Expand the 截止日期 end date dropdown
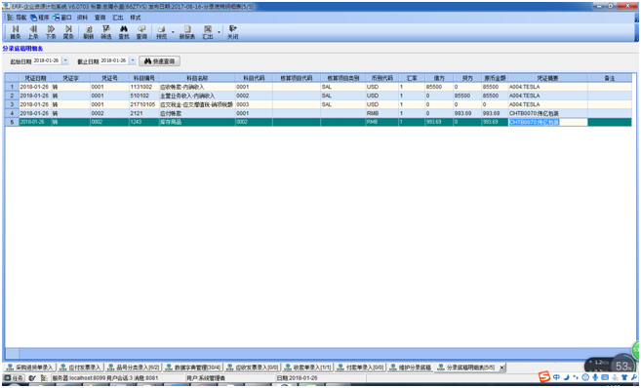Screen dimensions: 641x388 coord(133,60)
